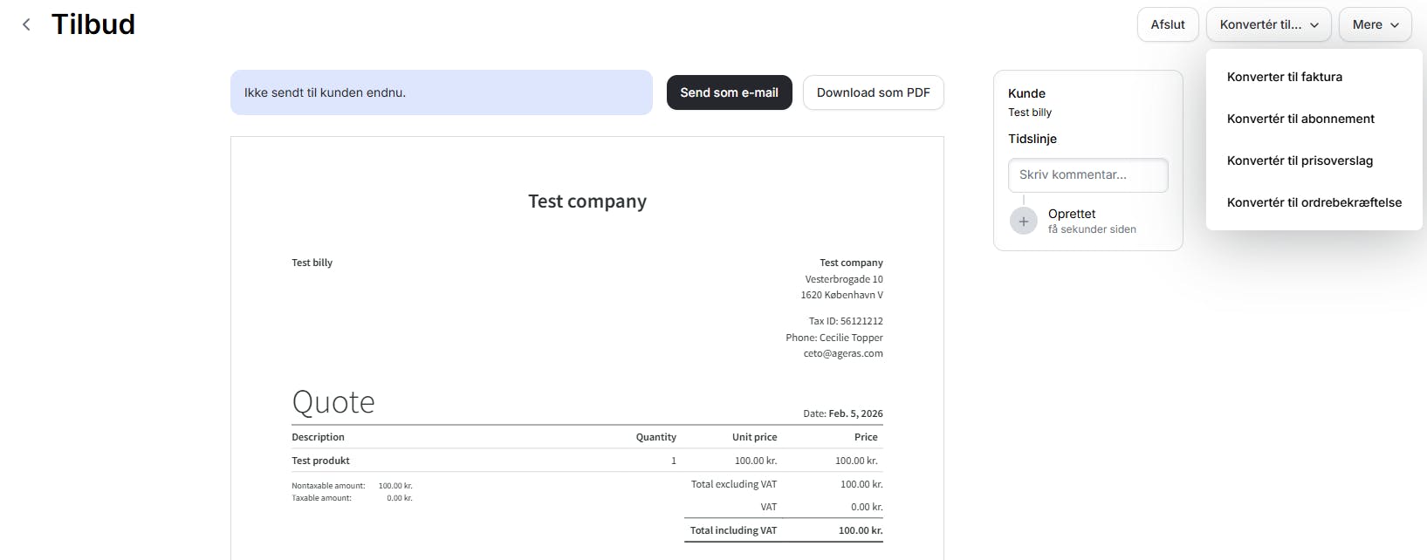This screenshot has height=560, width=1427.
Task: Select the Oprettet timeline entry
Action: [x=1072, y=214]
